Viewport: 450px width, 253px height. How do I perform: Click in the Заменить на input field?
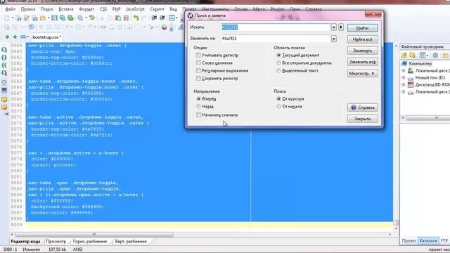coord(276,39)
